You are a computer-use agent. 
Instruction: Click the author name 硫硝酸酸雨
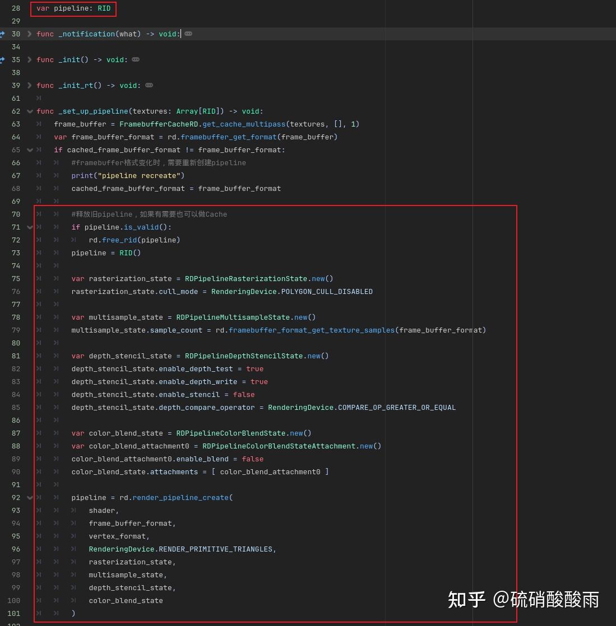coord(555,600)
